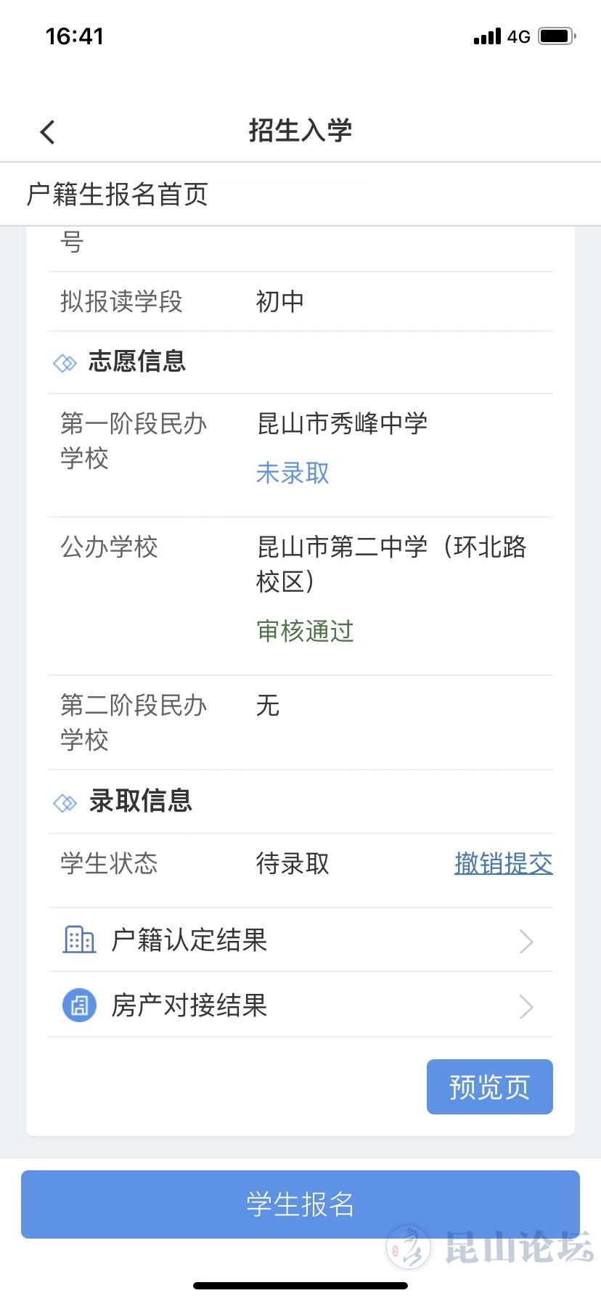Click the building icon beside 户籍认定结果
Screen dimensions: 601x1301
79,939
